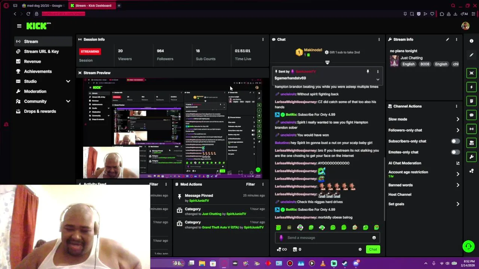Click the stream preview video thumbnail
The image size is (479, 269).
(x=172, y=128)
